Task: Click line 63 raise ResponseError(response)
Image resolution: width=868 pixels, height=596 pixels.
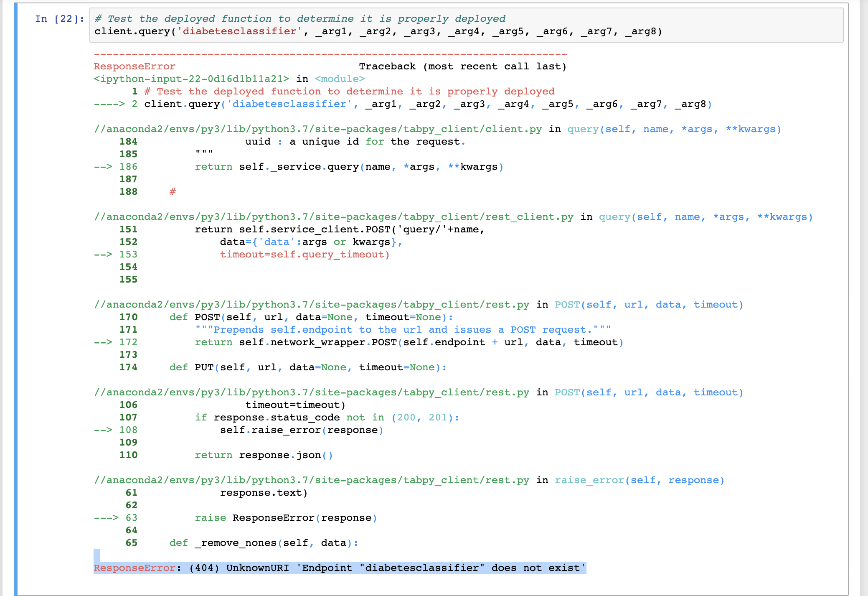Action: (286, 518)
